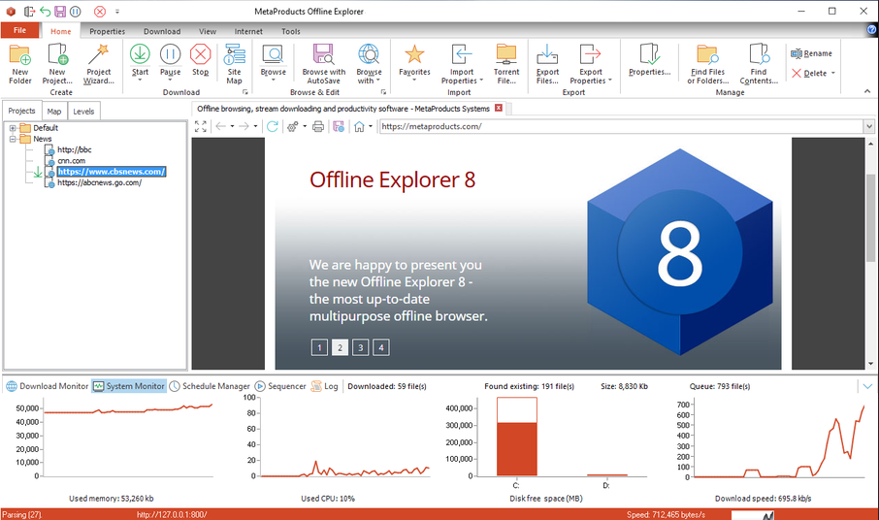
Task: Open Download group dialog launcher
Action: (x=245, y=92)
